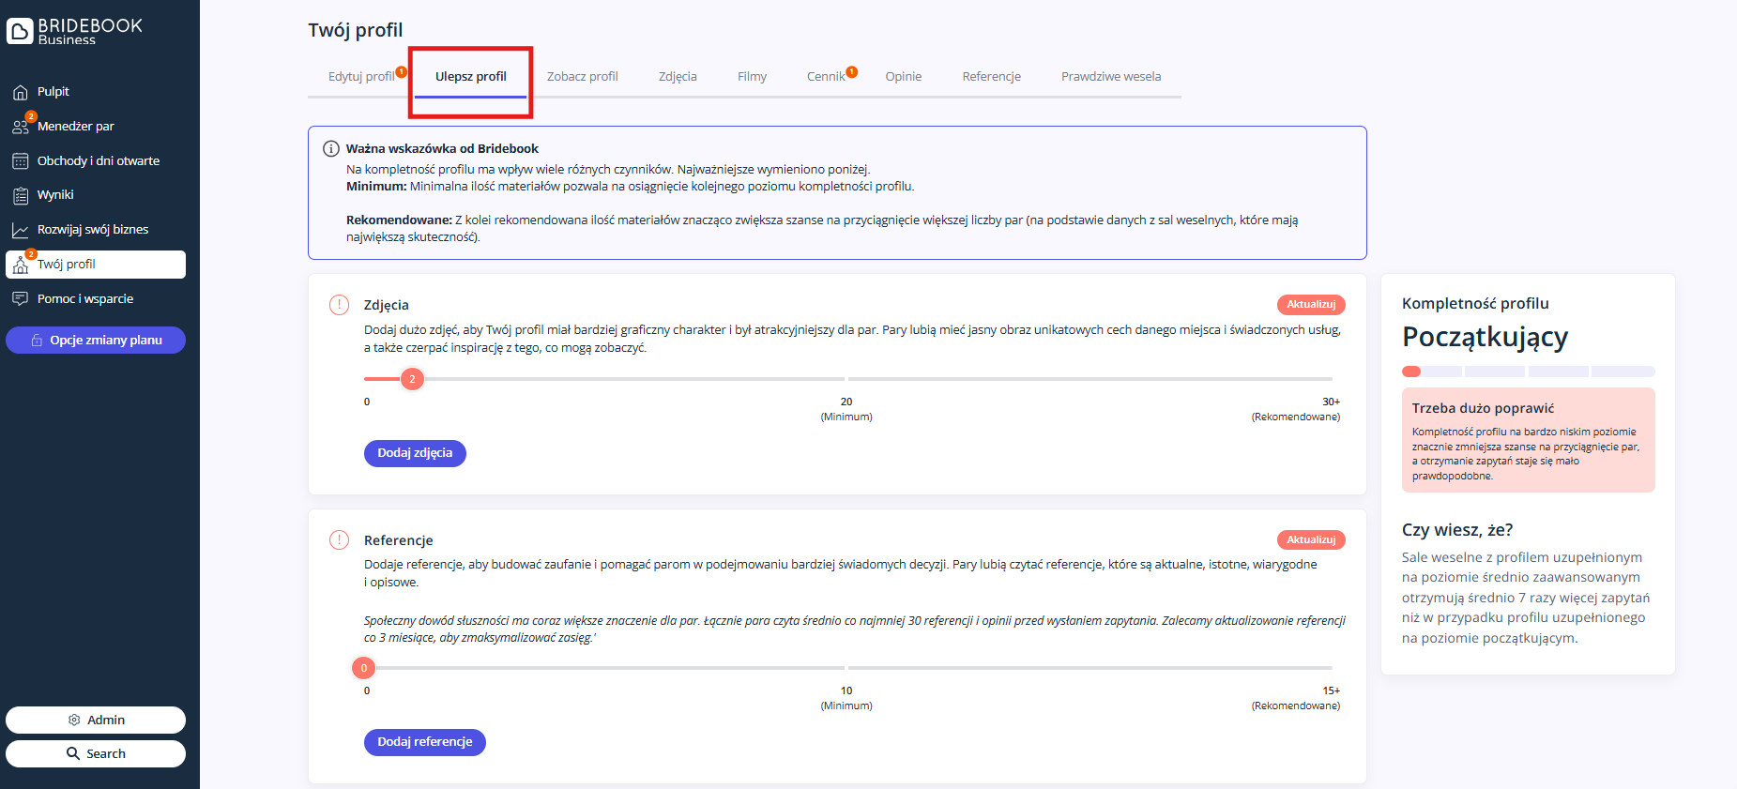Click the Rozwijaj swój biznes chart icon
The width and height of the screenshot is (1737, 789).
point(21,230)
